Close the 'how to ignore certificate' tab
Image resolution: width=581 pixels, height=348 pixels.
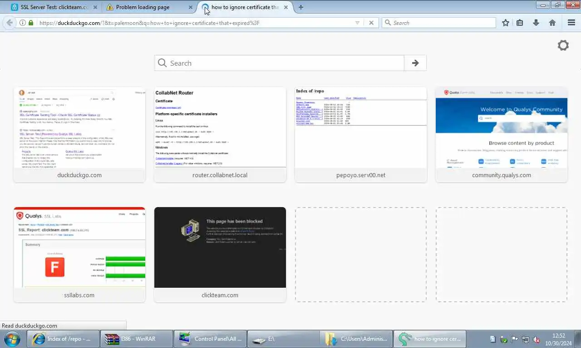tap(286, 7)
